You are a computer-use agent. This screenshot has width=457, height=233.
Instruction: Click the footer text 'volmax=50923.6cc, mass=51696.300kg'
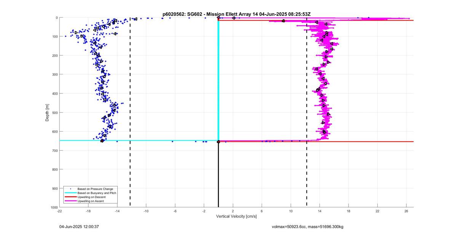(x=307, y=227)
